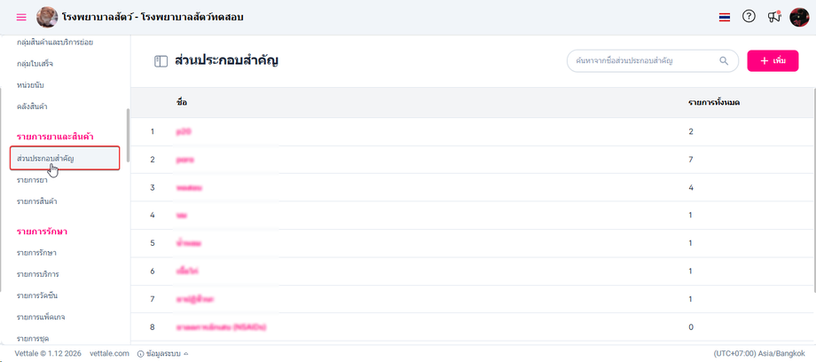Image resolution: width=816 pixels, height=362 pixels.
Task: Open the Thai flag language selector
Action: tap(724, 17)
